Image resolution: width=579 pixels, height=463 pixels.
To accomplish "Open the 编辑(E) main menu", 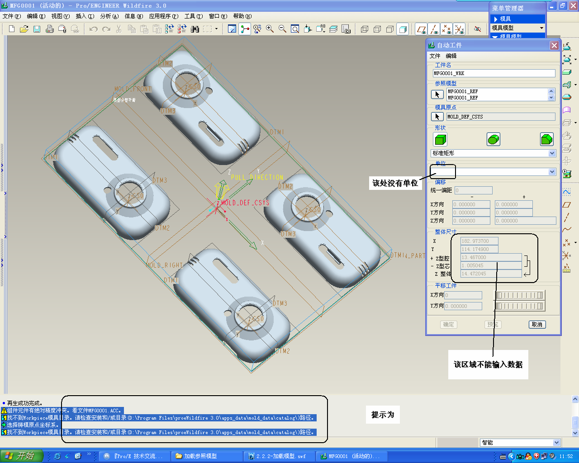I will pyautogui.click(x=36, y=16).
